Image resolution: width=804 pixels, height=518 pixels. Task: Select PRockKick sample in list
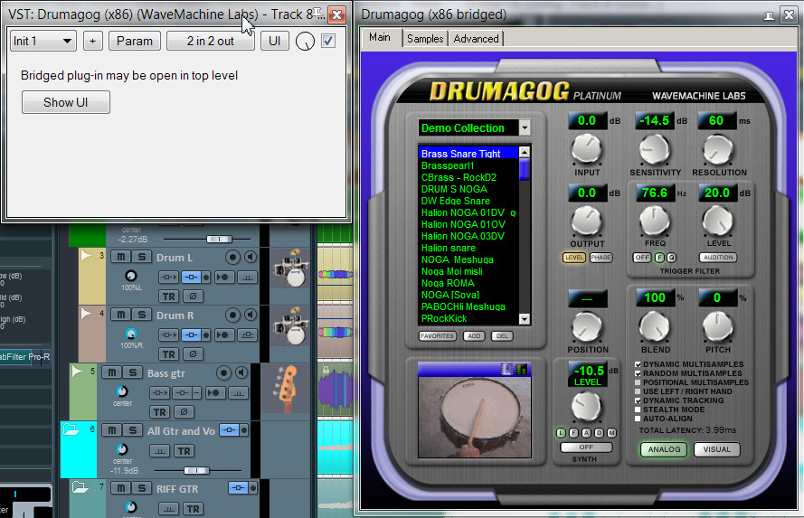point(468,318)
